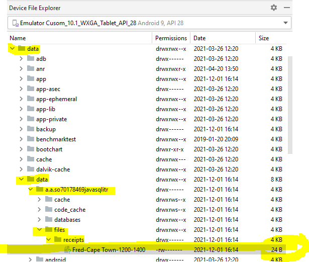This screenshot has width=309, height=262.
Task: Expand the bootchart folder chevron
Action: [x=21, y=149]
